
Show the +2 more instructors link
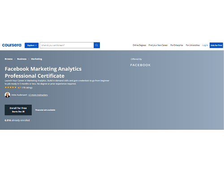(38, 95)
